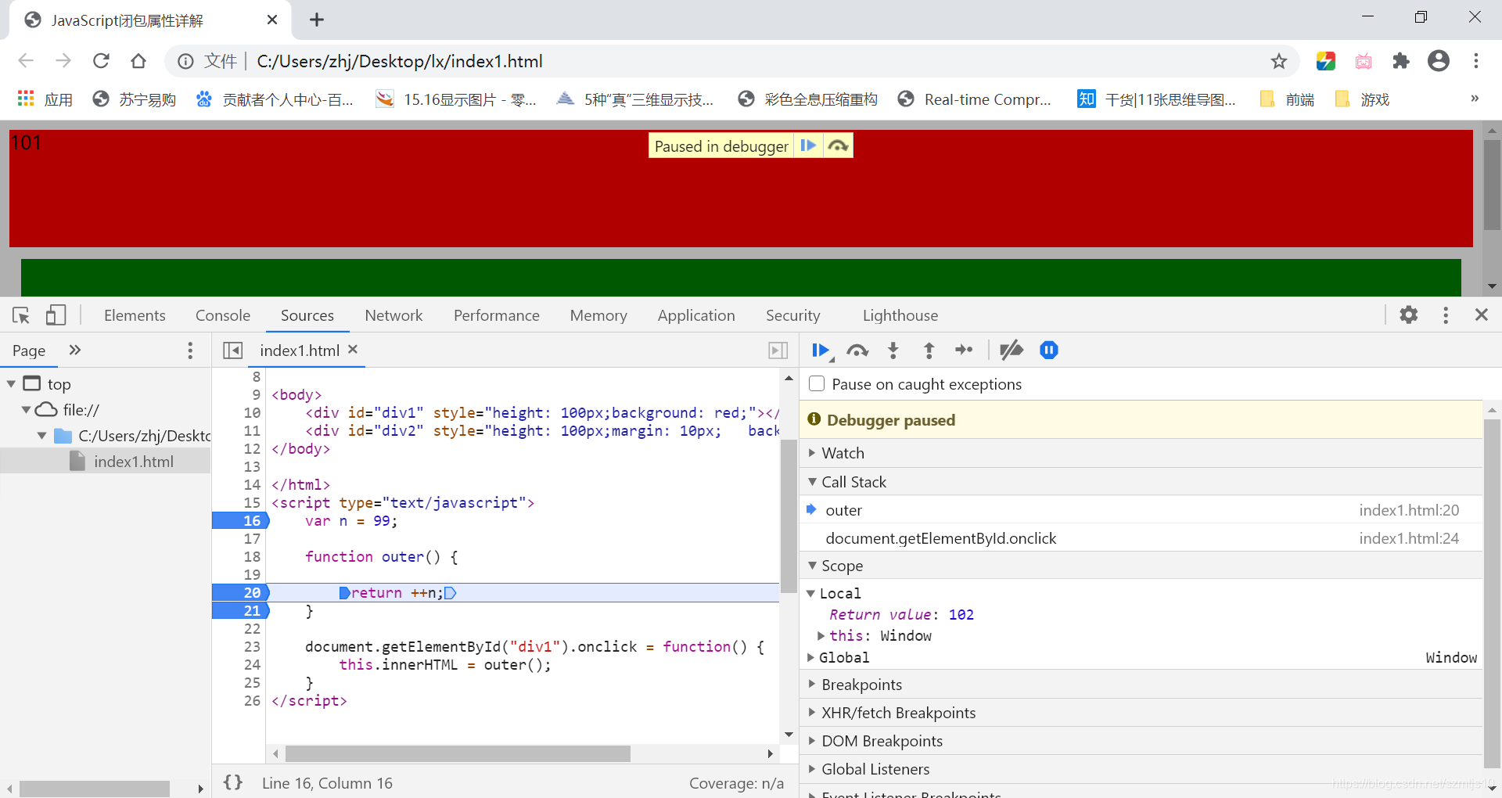
Task: Show more navigator tabs chevron
Action: point(75,350)
